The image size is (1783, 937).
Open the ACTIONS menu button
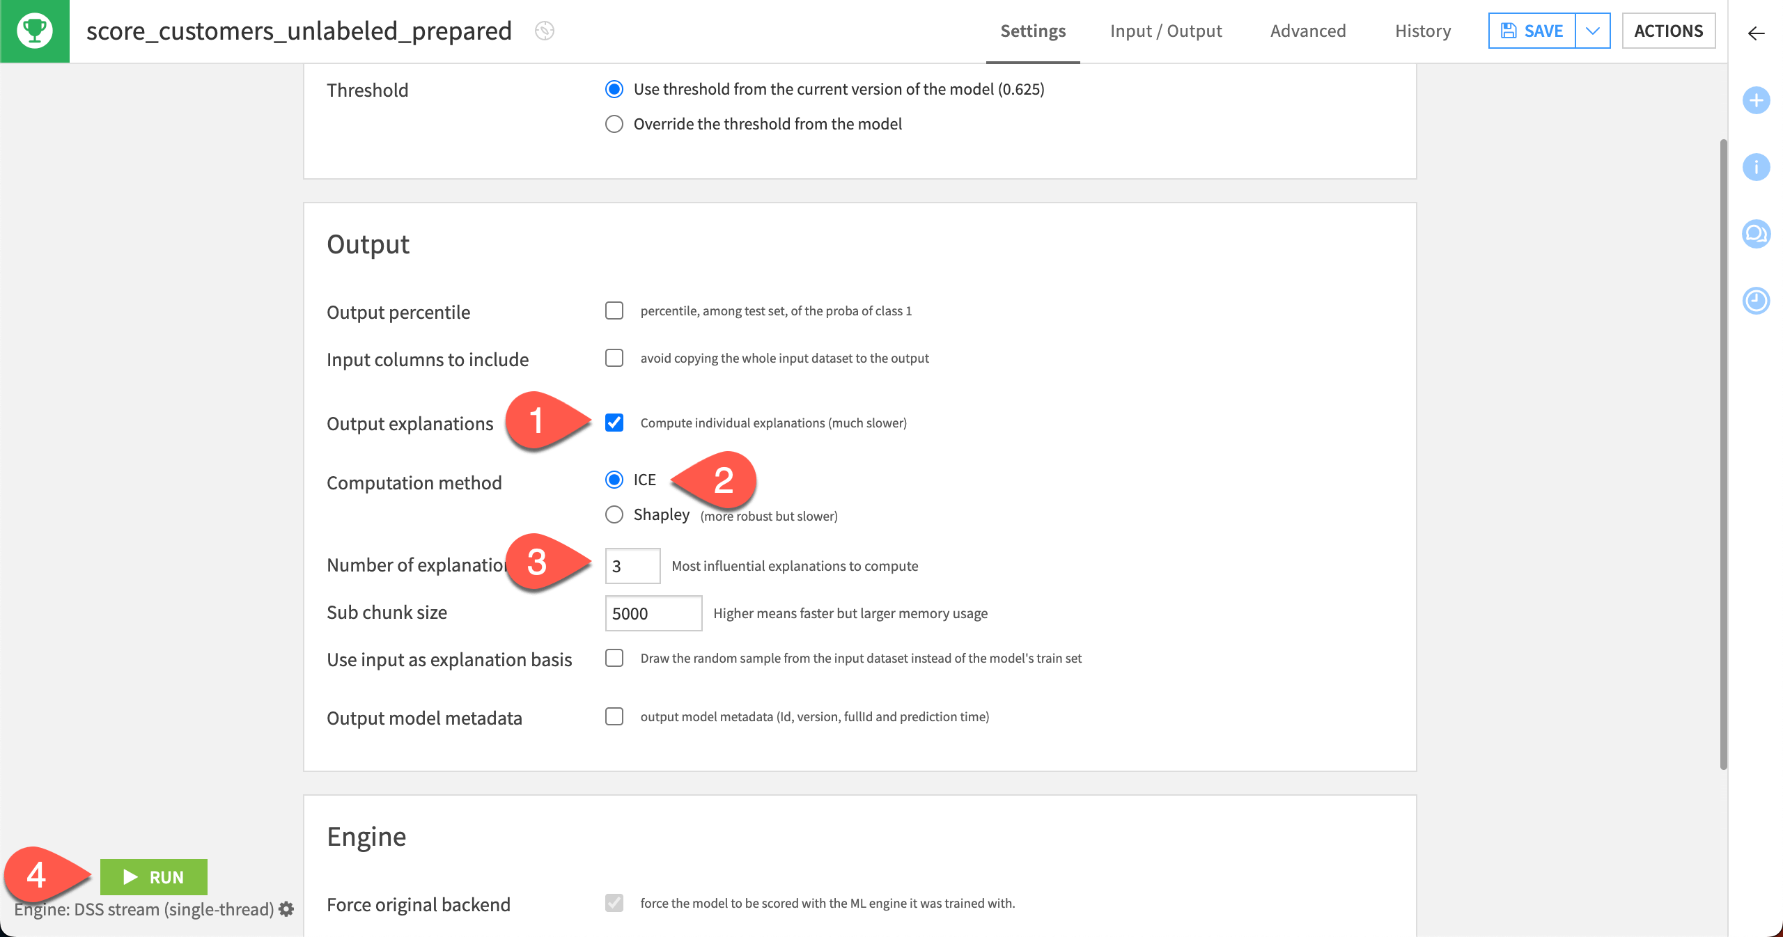click(1669, 31)
